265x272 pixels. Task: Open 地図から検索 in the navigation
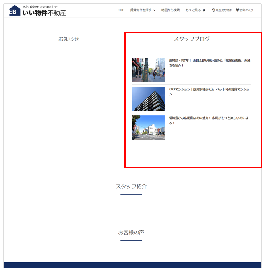pyautogui.click(x=170, y=10)
